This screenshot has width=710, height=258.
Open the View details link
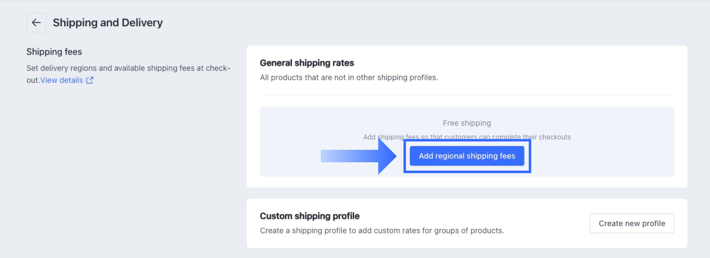coord(62,80)
